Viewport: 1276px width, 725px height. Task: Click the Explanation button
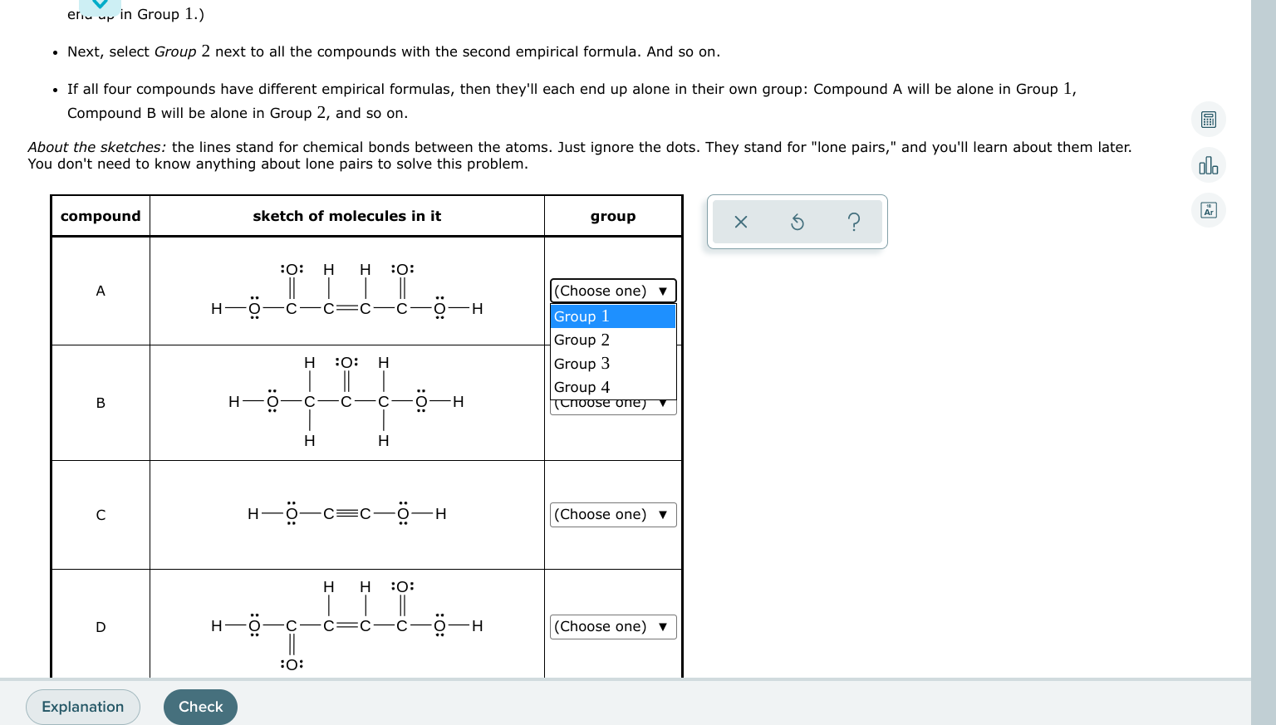82,707
